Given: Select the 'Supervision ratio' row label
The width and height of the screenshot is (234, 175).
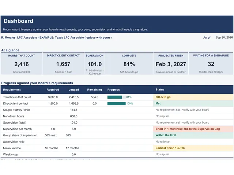Looking at the screenshot, I should pyautogui.click(x=14, y=142).
